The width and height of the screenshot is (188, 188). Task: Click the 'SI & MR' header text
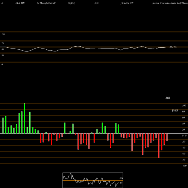click(20, 3)
